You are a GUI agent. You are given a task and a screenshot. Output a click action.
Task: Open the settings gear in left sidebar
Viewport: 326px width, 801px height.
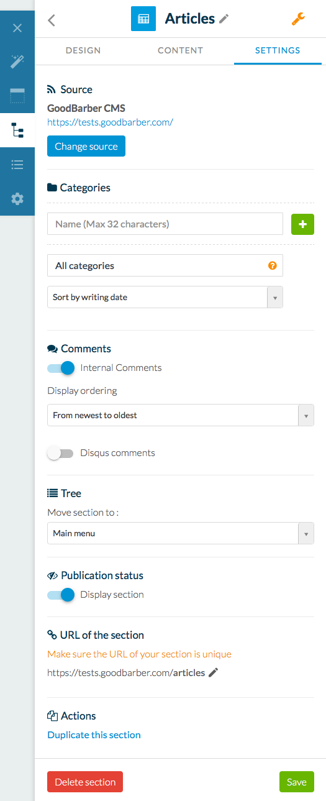point(17,199)
